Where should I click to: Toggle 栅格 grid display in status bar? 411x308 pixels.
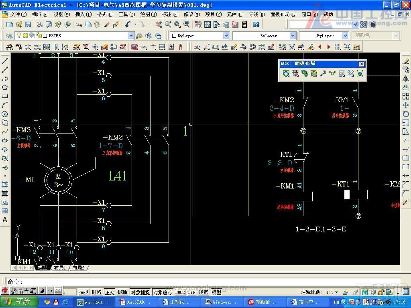[96, 292]
